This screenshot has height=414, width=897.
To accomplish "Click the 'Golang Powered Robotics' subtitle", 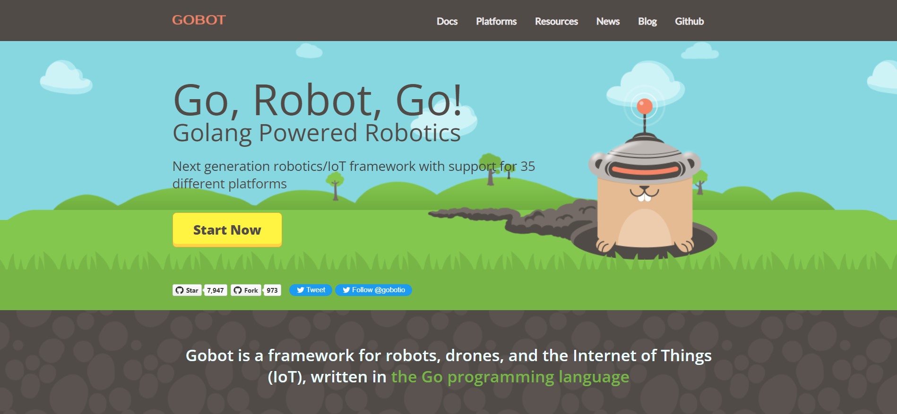I will click(317, 133).
